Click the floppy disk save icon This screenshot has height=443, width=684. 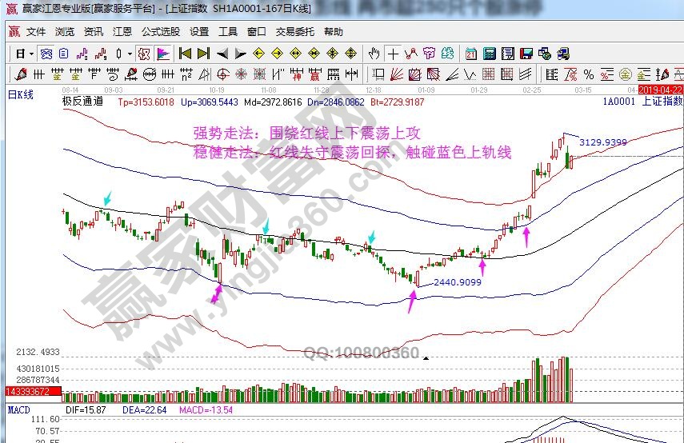526,54
